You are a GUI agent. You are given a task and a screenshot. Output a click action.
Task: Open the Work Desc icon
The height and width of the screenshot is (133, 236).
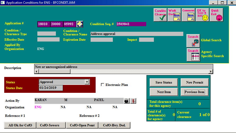174,15
